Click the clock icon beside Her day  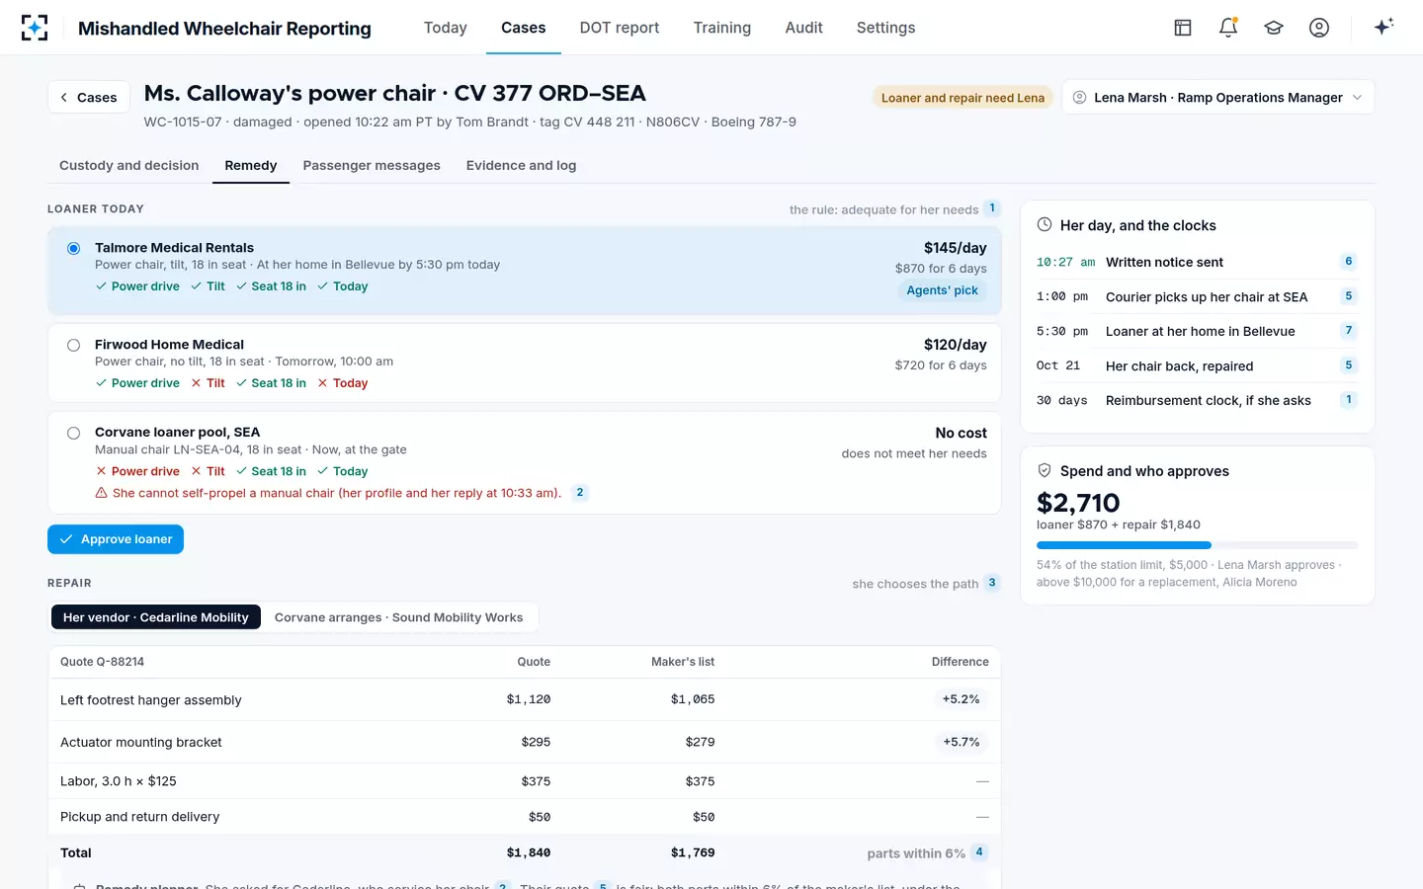point(1045,225)
